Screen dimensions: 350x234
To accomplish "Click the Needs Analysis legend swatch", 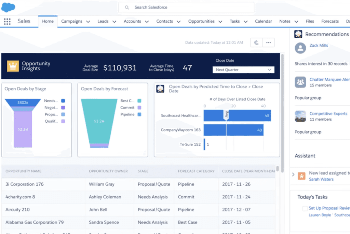I will click(x=63, y=101).
